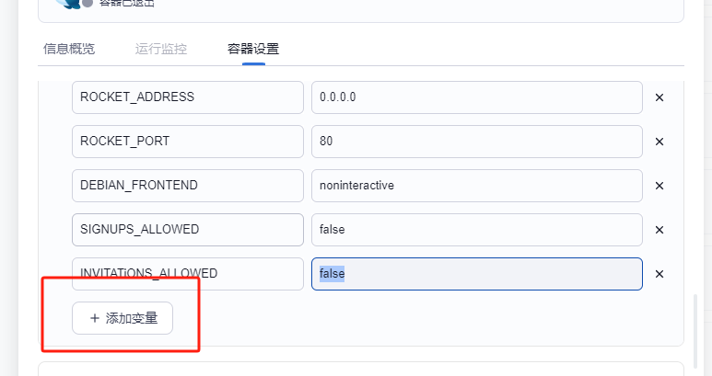The image size is (712, 376).
Task: Focus the SIGNUPS_ALLOWED name field
Action: coord(188,230)
